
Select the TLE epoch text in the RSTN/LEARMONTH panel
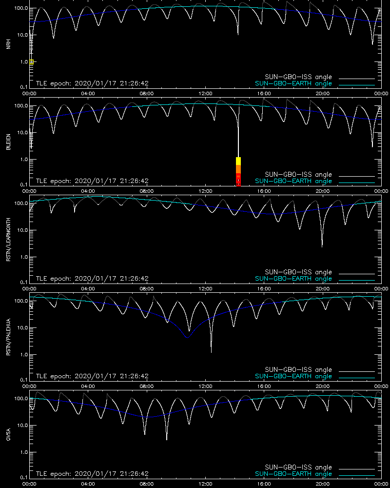[92, 279]
